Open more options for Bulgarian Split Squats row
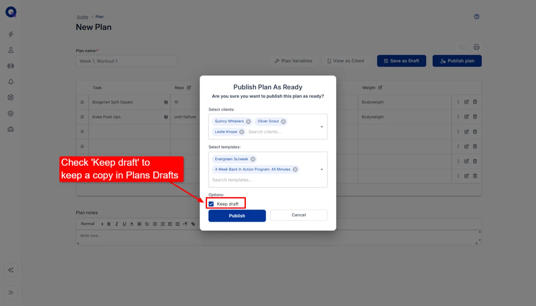The height and width of the screenshot is (306, 536). coord(458,102)
